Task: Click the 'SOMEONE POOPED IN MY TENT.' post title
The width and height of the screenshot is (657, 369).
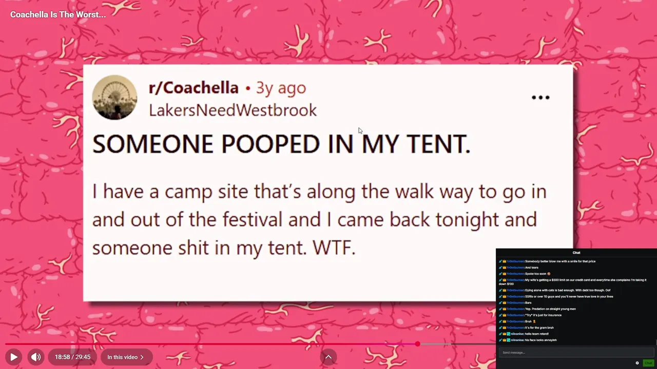Action: (281, 144)
